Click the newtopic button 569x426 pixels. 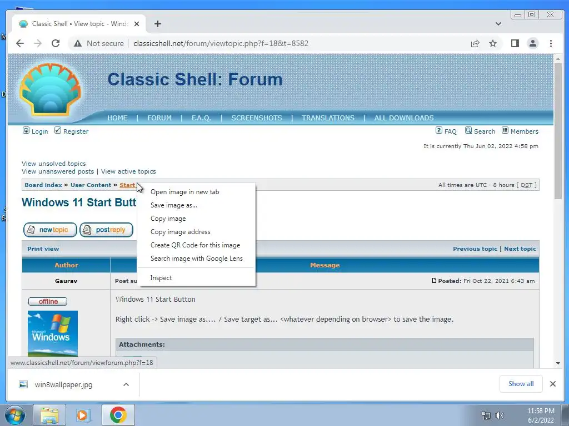click(50, 230)
